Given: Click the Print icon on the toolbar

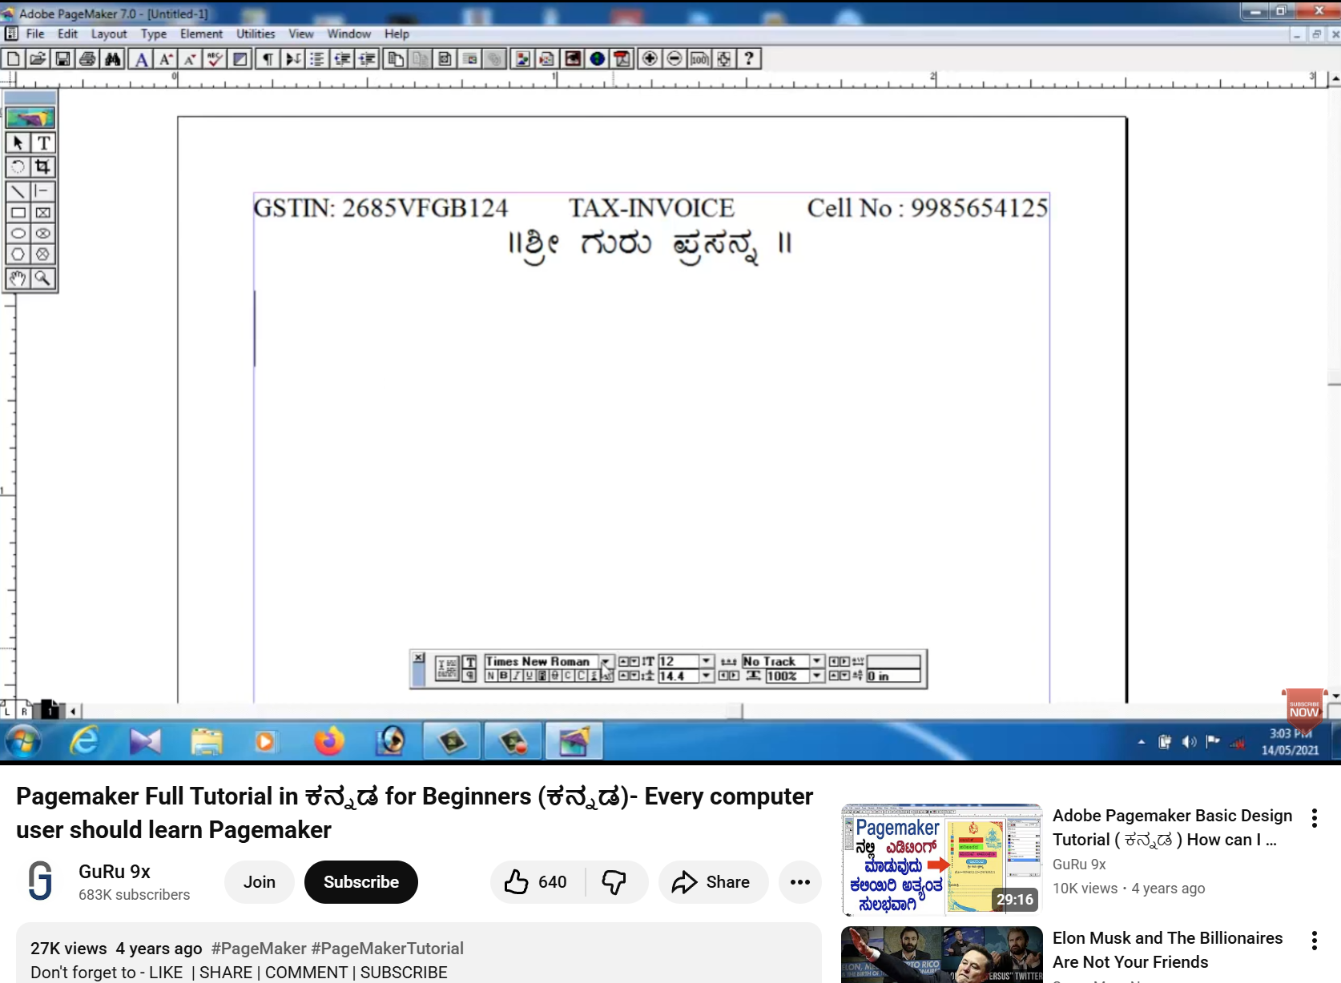Looking at the screenshot, I should click(87, 58).
